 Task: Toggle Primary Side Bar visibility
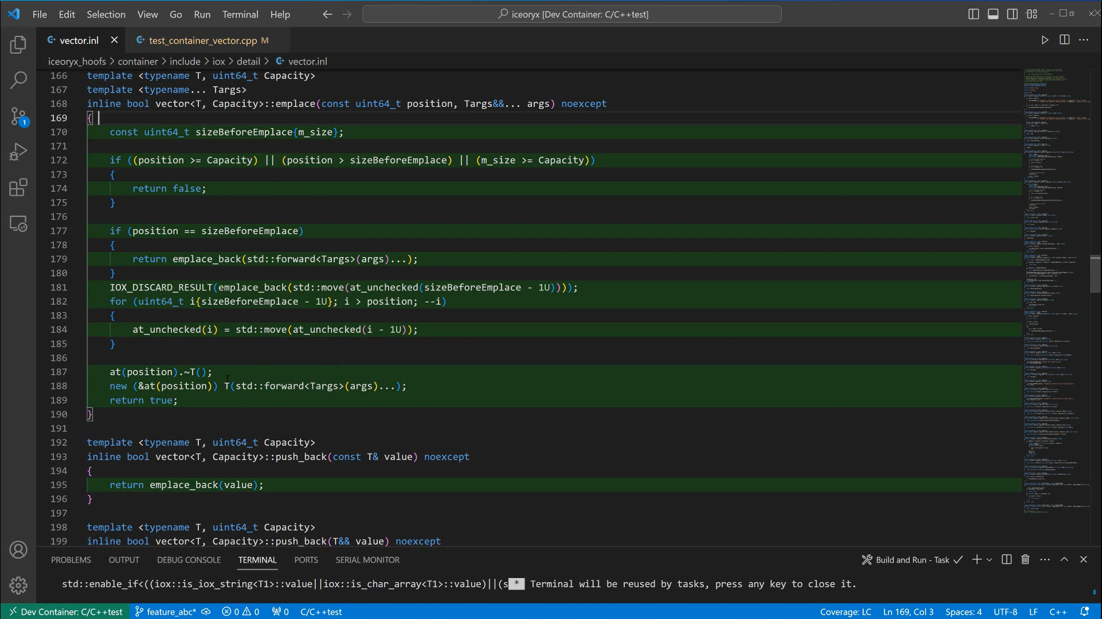(x=973, y=14)
